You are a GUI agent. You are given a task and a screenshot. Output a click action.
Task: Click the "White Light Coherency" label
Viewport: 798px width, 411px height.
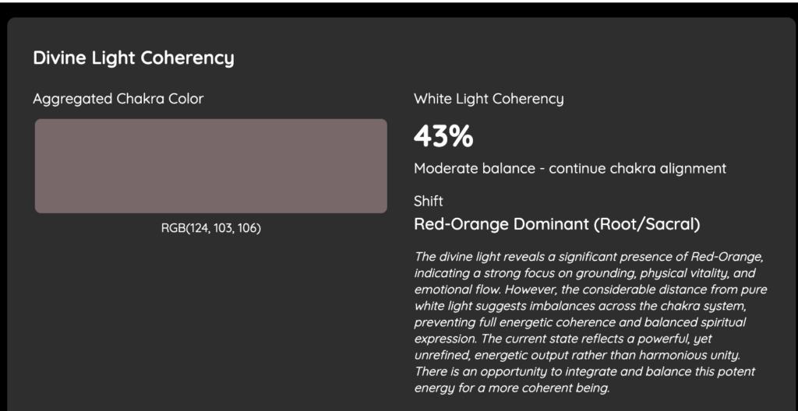[x=489, y=99]
